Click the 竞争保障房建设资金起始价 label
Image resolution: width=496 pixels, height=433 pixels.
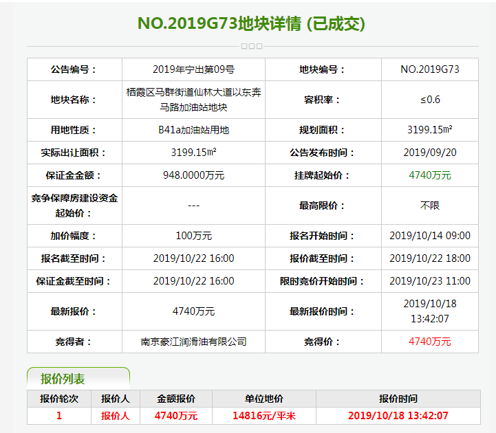[x=74, y=206]
